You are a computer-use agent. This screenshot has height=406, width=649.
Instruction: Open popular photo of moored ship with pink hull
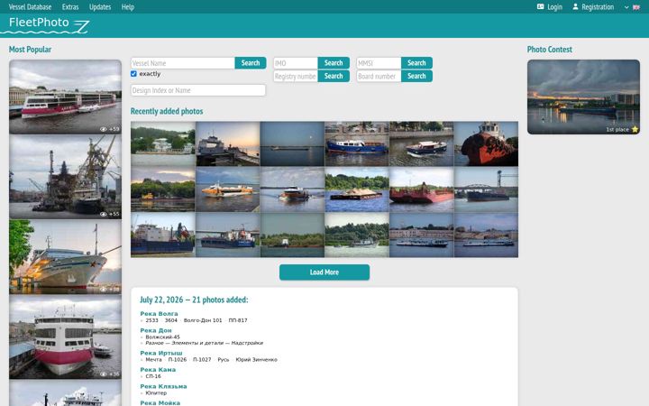tap(65, 337)
